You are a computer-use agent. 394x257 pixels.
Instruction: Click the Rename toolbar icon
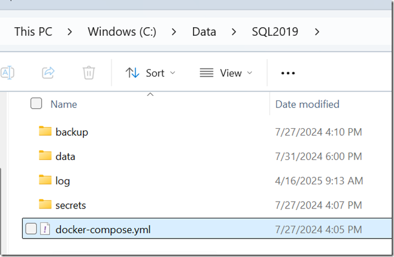[x=8, y=73]
